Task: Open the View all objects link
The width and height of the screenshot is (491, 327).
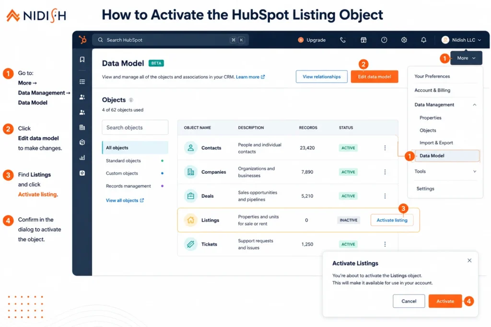Action: click(125, 201)
